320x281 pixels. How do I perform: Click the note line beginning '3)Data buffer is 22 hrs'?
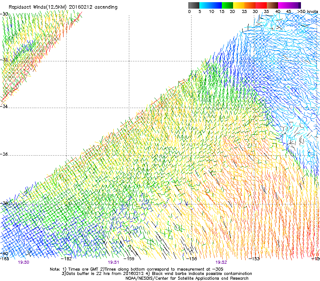[157, 274]
